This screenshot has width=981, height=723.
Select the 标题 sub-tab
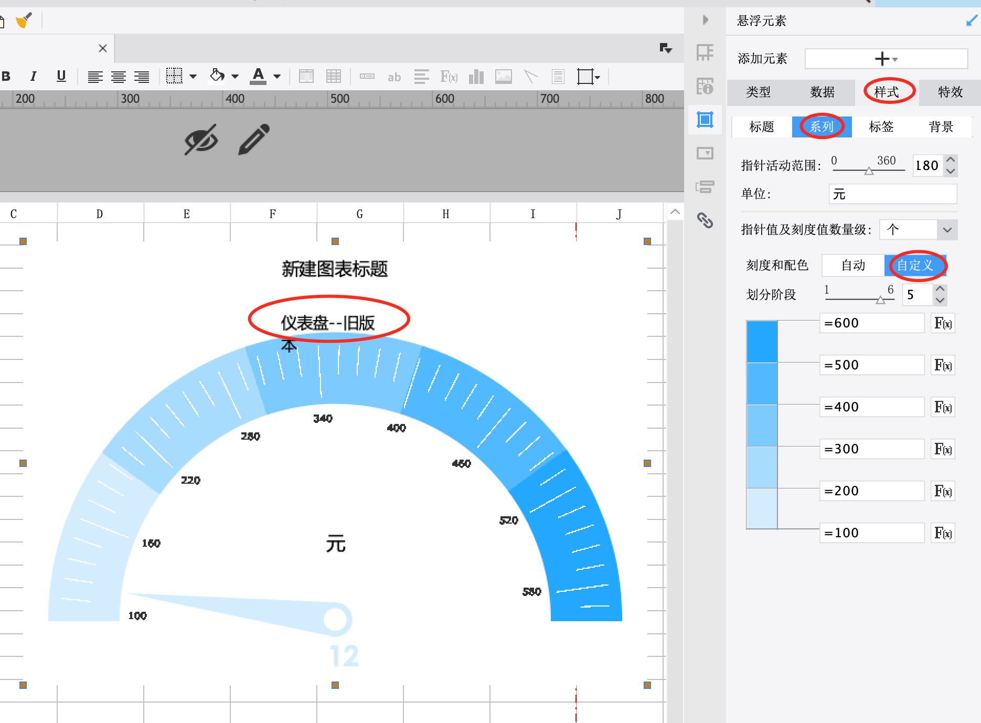click(762, 127)
